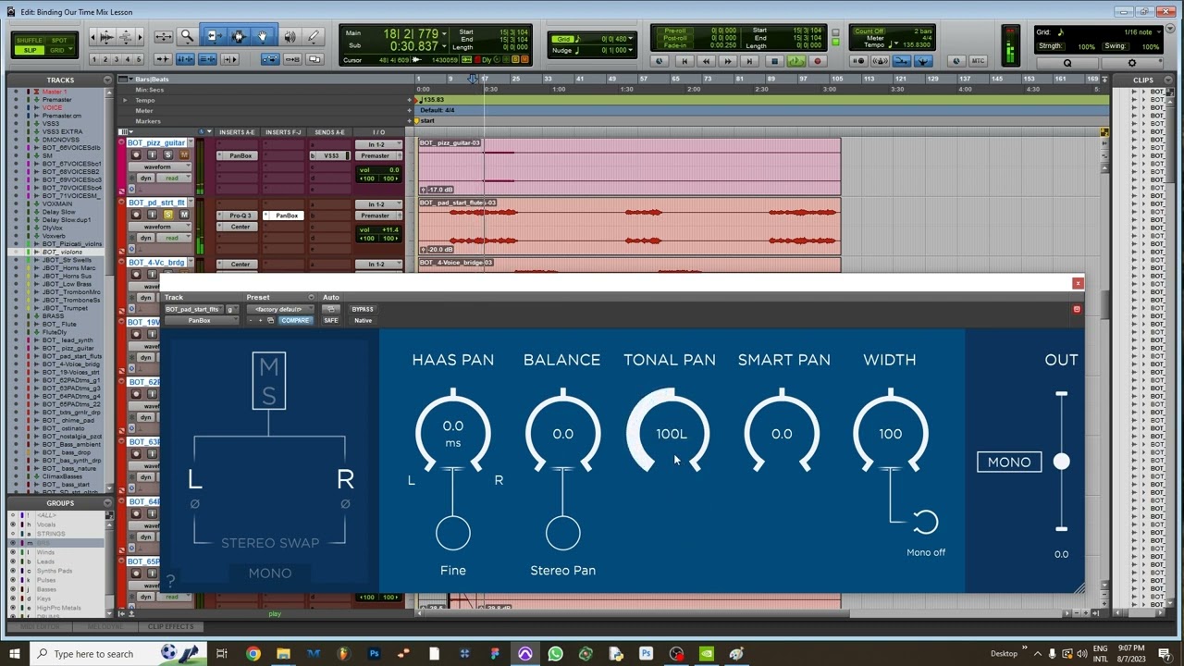
Task: Click the SMART PAN knob
Action: tap(782, 431)
